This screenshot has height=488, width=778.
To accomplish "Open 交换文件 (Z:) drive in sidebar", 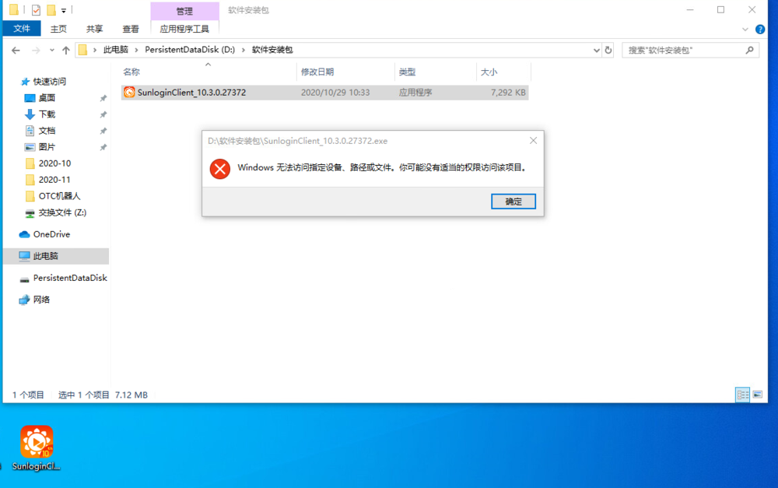I will pyautogui.click(x=62, y=212).
